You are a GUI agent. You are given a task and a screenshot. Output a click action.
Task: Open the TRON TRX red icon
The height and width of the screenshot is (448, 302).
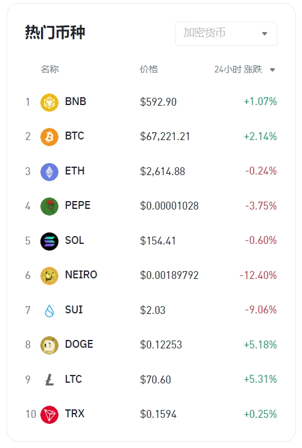49,415
